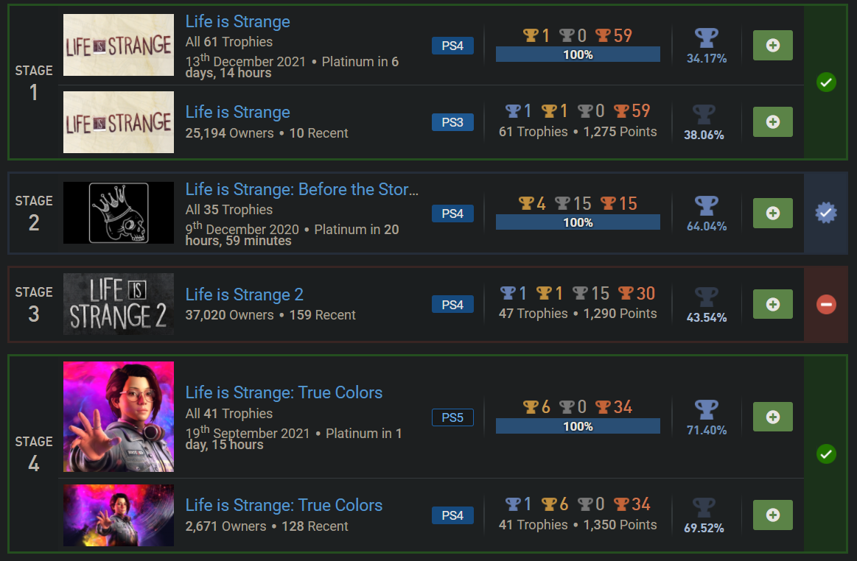Click green plus button for Life is Strange PS4
The width and height of the screenshot is (857, 561).
click(x=772, y=46)
